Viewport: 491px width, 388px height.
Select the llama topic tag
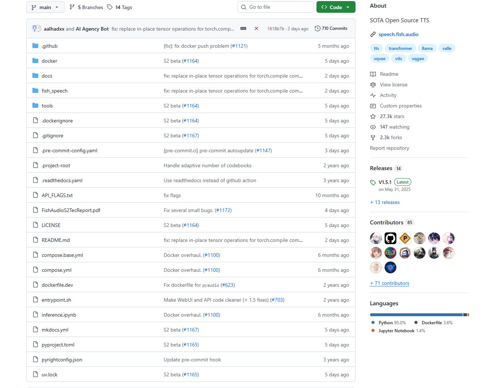click(x=427, y=48)
